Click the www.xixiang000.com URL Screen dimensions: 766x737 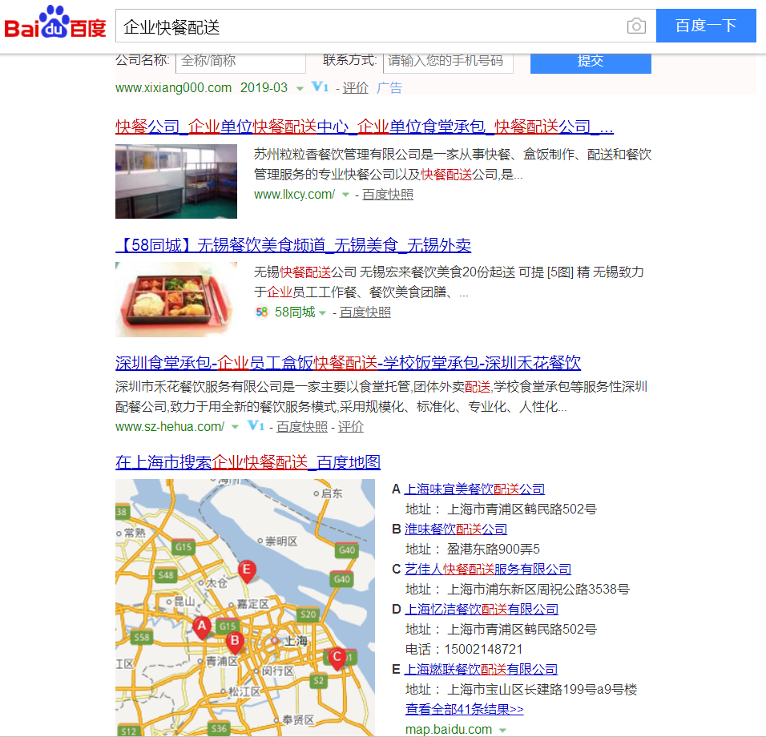click(173, 88)
